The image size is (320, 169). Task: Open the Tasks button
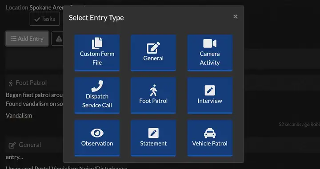pos(45,19)
